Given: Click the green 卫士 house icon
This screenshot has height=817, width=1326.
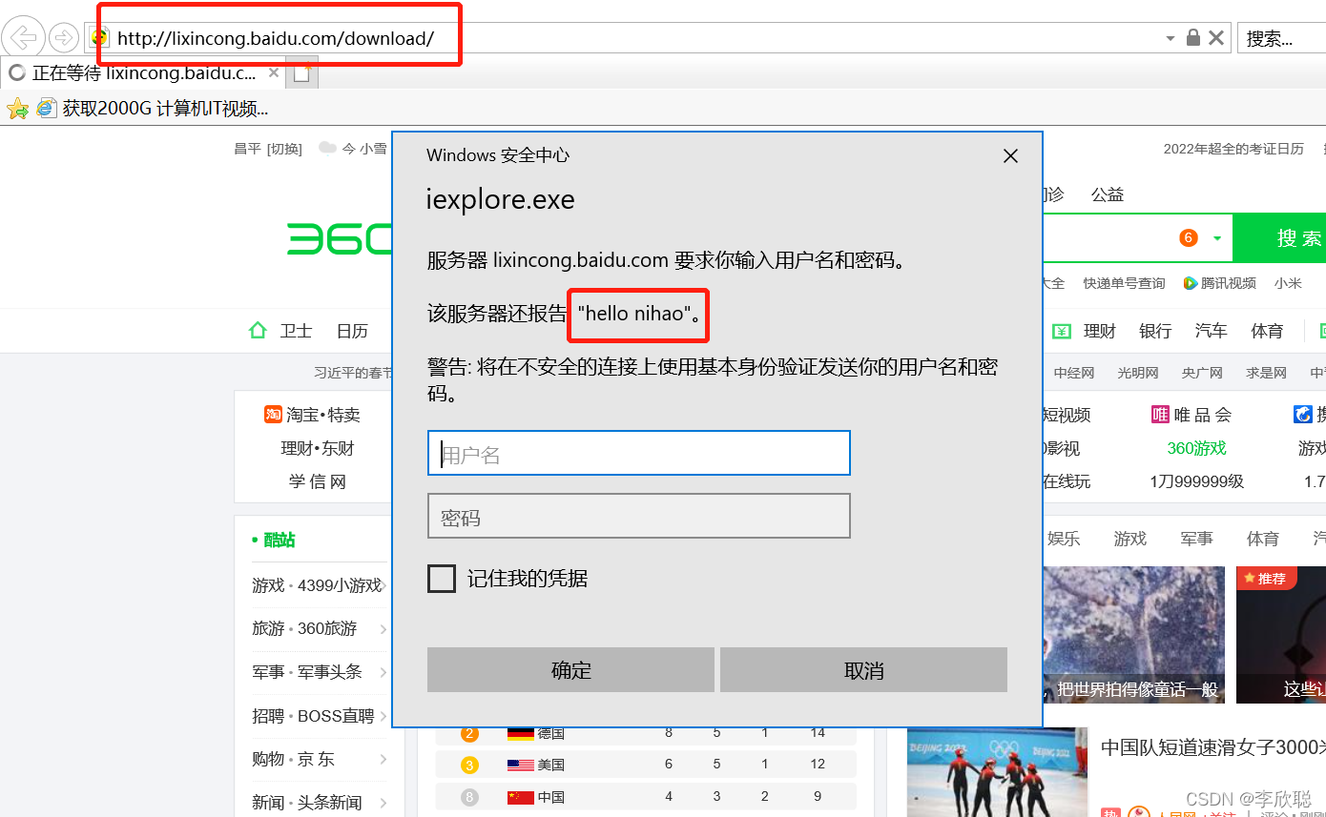Looking at the screenshot, I should (x=258, y=331).
